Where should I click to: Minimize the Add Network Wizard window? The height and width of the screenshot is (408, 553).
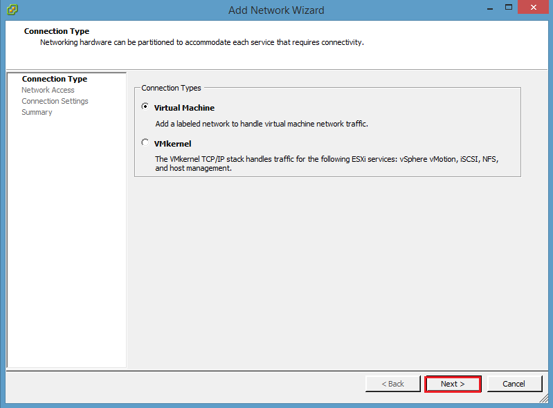point(490,8)
